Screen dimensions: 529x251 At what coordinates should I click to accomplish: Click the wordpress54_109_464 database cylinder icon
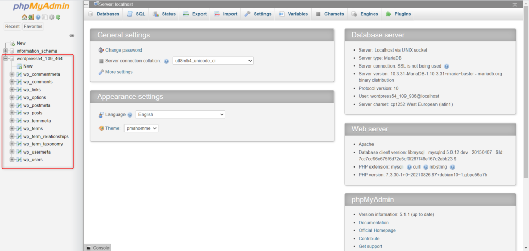[x=12, y=59]
